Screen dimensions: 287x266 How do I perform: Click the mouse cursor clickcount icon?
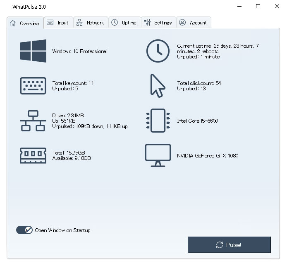(x=158, y=86)
